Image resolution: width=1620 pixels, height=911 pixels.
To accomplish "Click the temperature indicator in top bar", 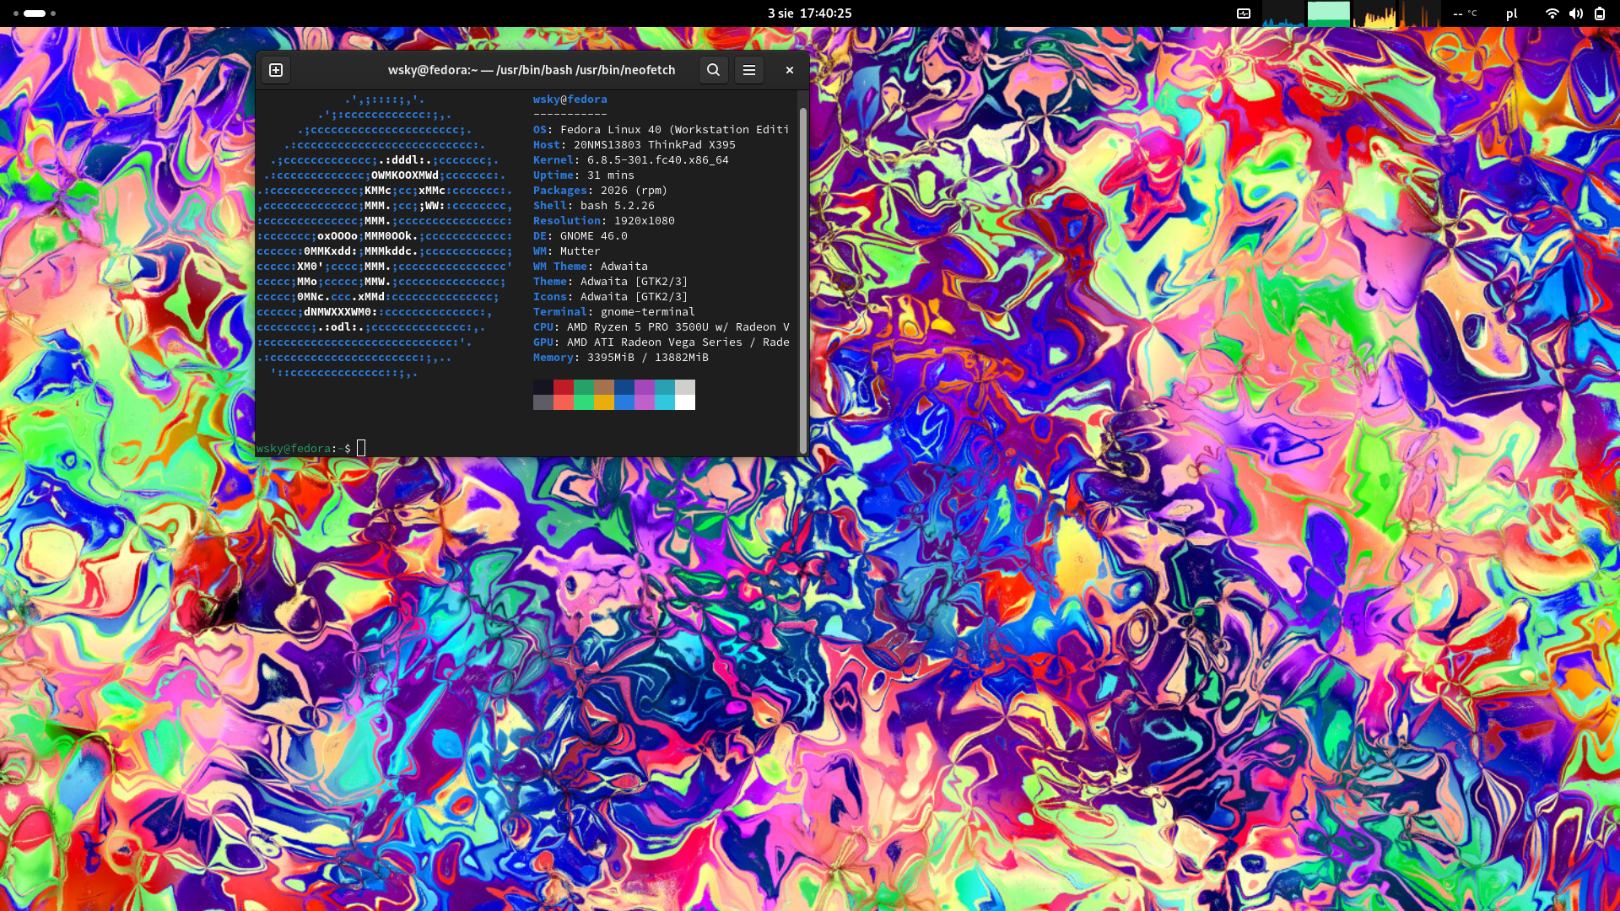I will (x=1466, y=13).
